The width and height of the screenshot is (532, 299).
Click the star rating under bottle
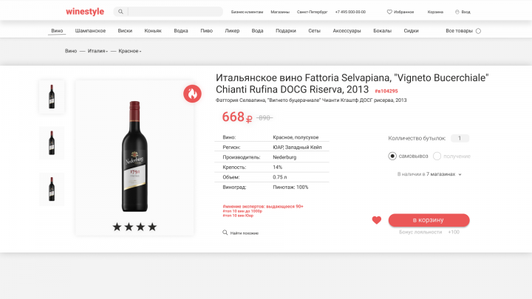click(134, 227)
